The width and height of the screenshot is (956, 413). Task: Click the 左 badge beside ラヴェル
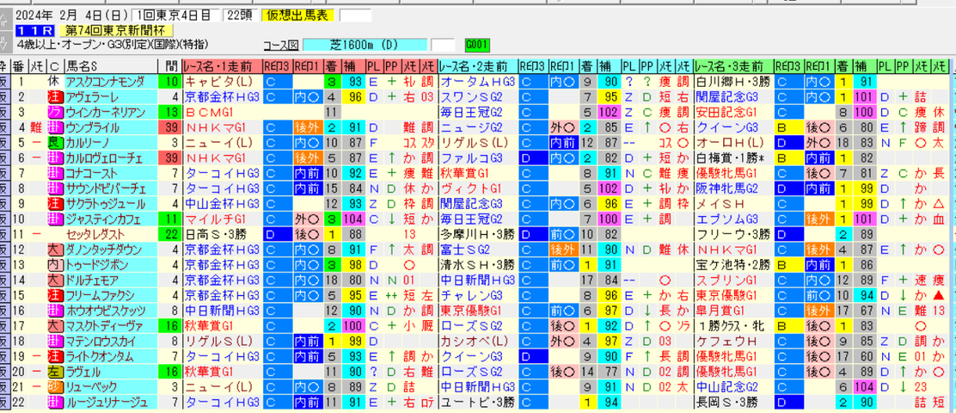(55, 371)
